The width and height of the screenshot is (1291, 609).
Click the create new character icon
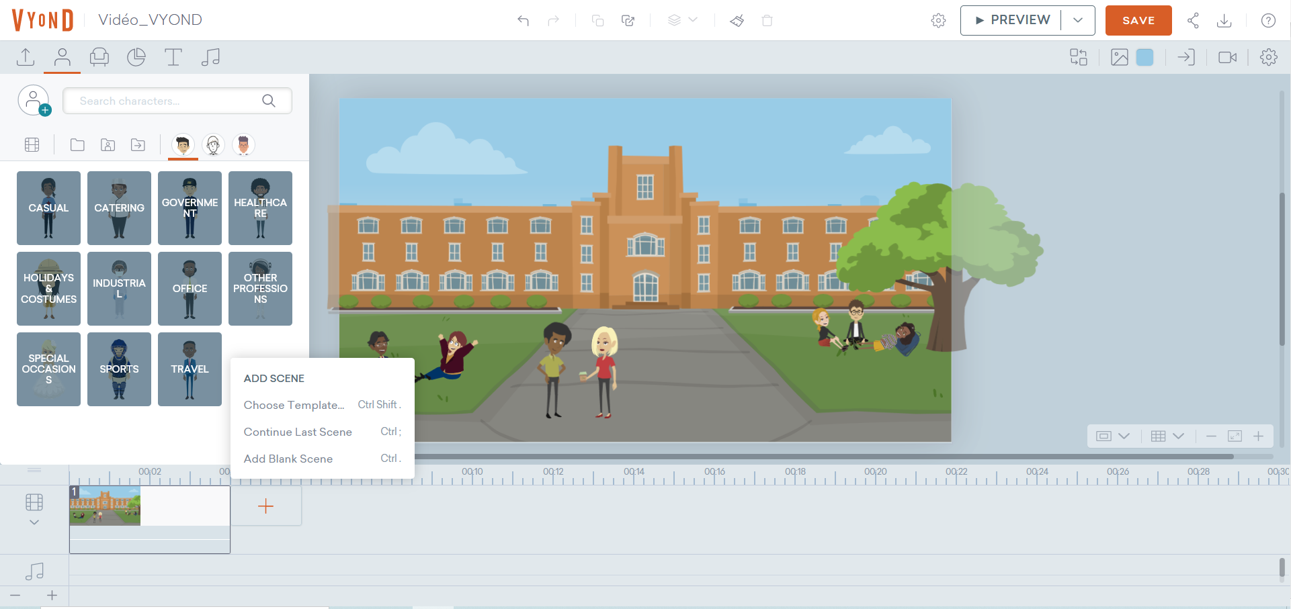click(x=34, y=101)
